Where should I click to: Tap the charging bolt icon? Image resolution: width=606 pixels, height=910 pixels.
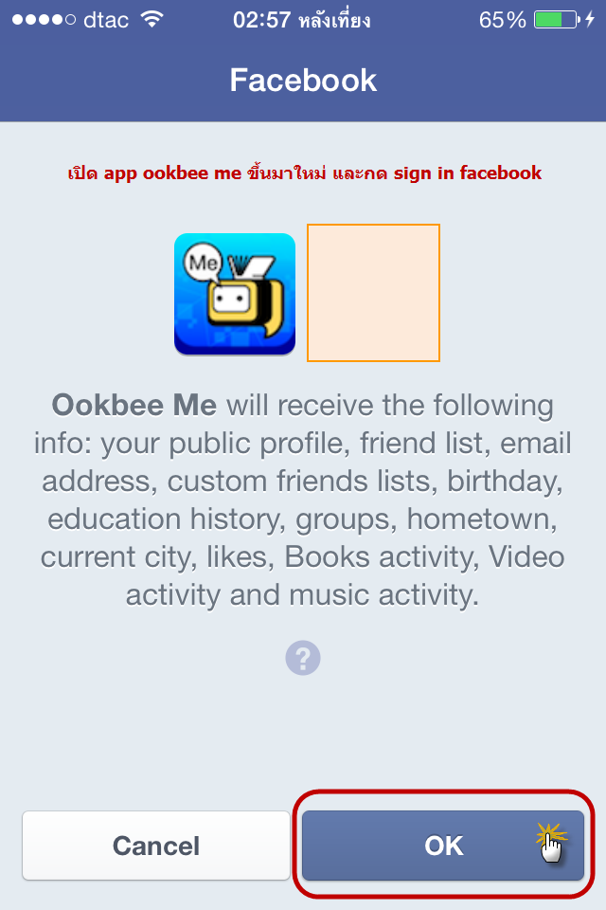tap(591, 20)
